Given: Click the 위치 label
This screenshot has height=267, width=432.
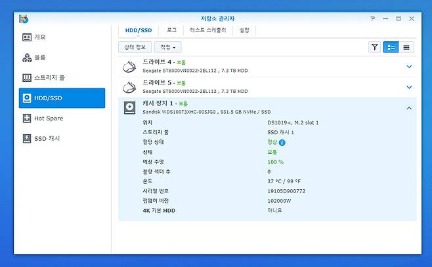Looking at the screenshot, I should point(148,122).
